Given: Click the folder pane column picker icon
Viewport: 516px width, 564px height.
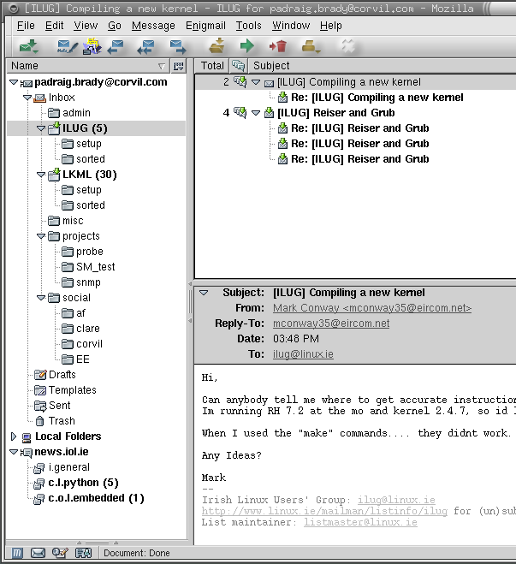Looking at the screenshot, I should click(178, 66).
